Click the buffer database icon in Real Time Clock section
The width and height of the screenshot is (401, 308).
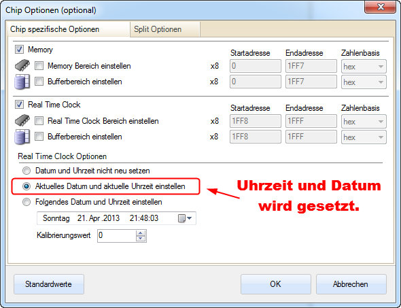[22, 137]
